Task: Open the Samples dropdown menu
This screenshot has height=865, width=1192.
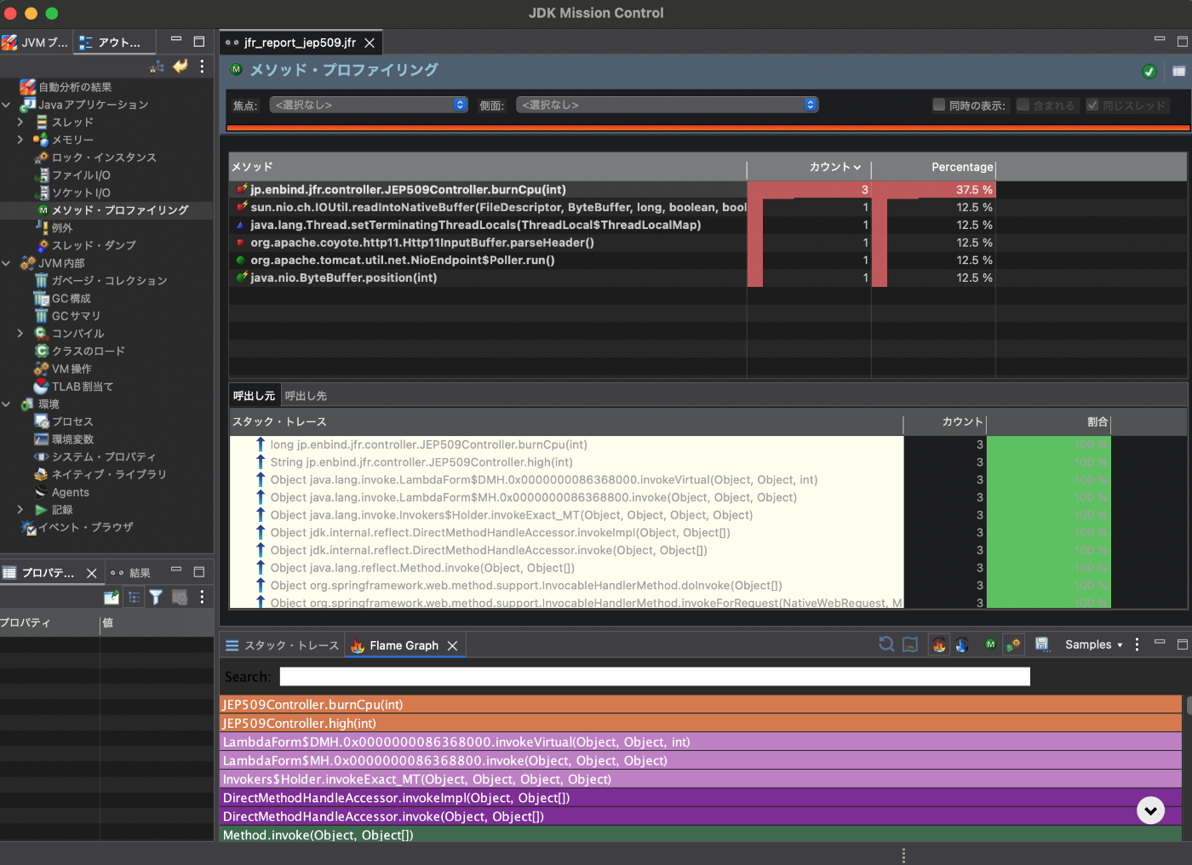Action: [1093, 645]
